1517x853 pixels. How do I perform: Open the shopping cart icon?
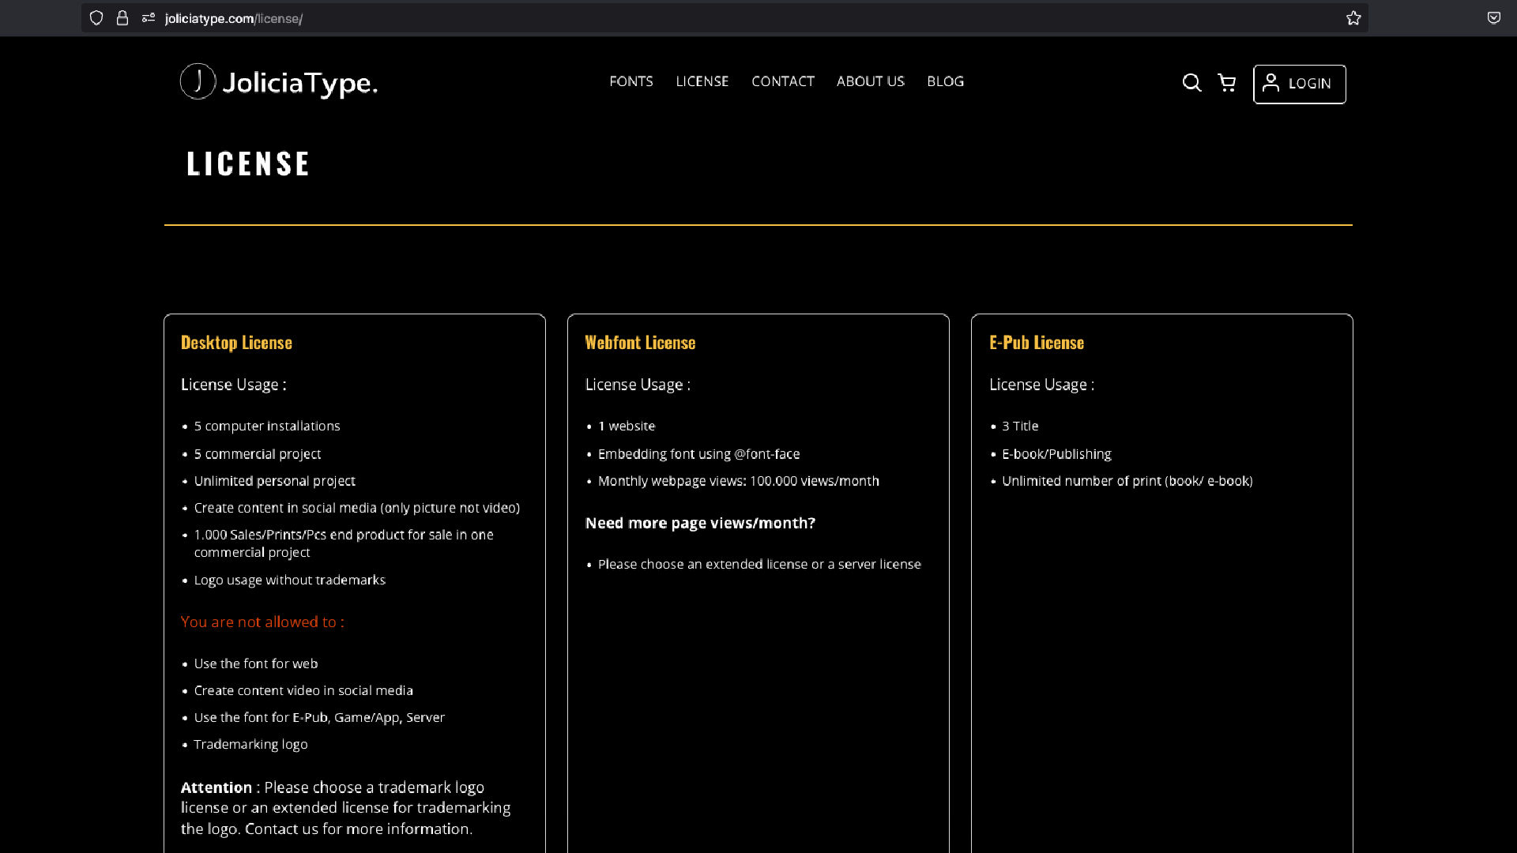[1227, 83]
